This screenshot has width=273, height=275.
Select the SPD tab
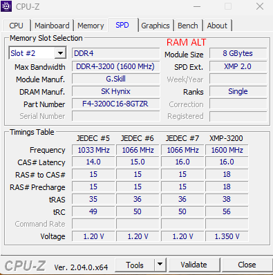click(x=122, y=25)
